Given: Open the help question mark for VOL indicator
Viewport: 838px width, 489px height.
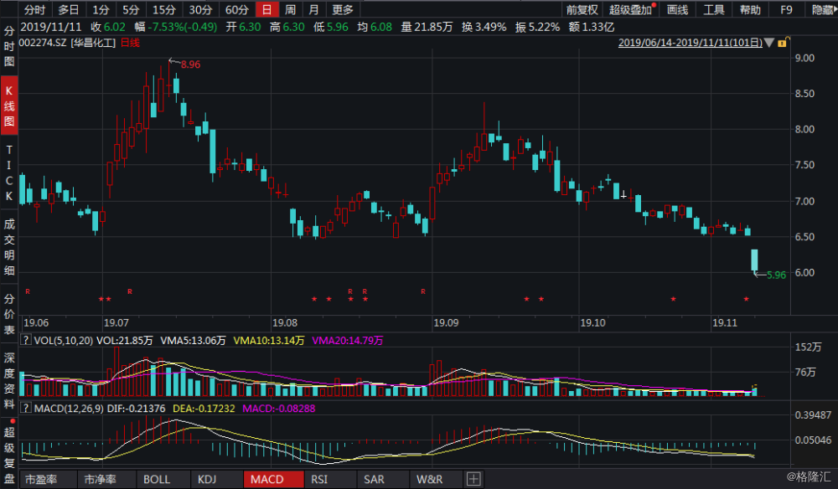Looking at the screenshot, I should click(x=25, y=339).
